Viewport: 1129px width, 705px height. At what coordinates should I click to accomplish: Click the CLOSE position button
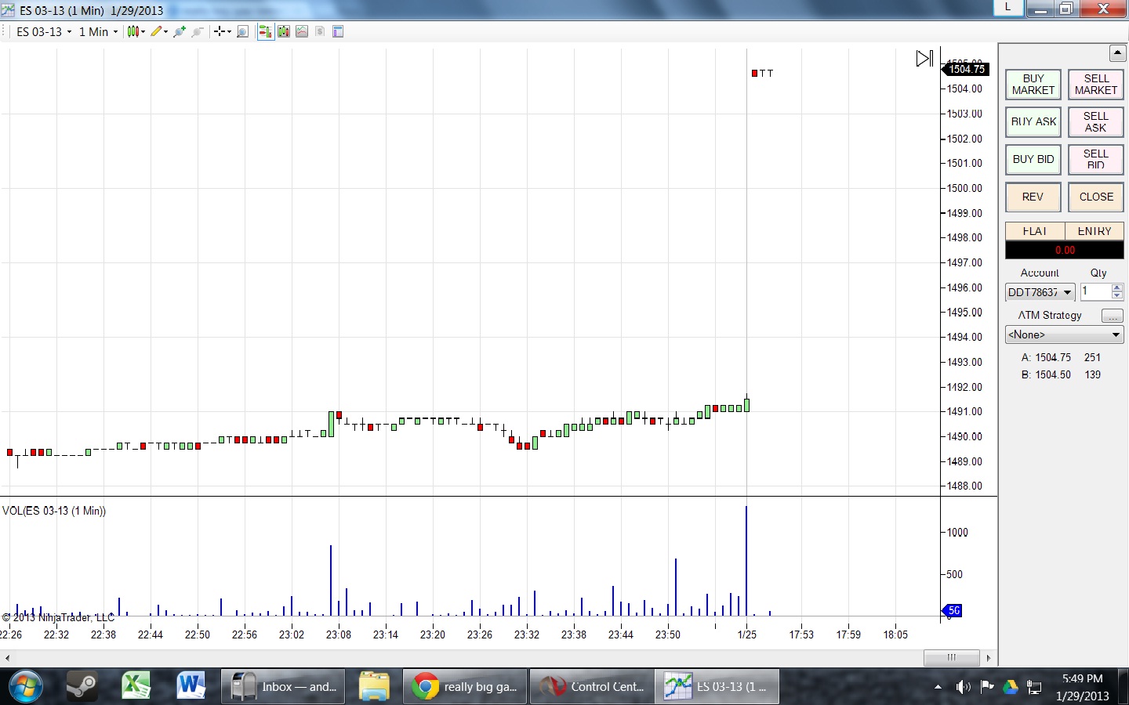pos(1096,197)
